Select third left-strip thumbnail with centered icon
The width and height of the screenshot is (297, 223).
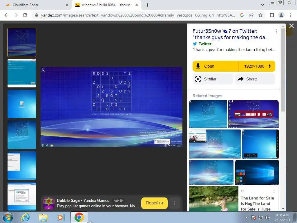22,104
